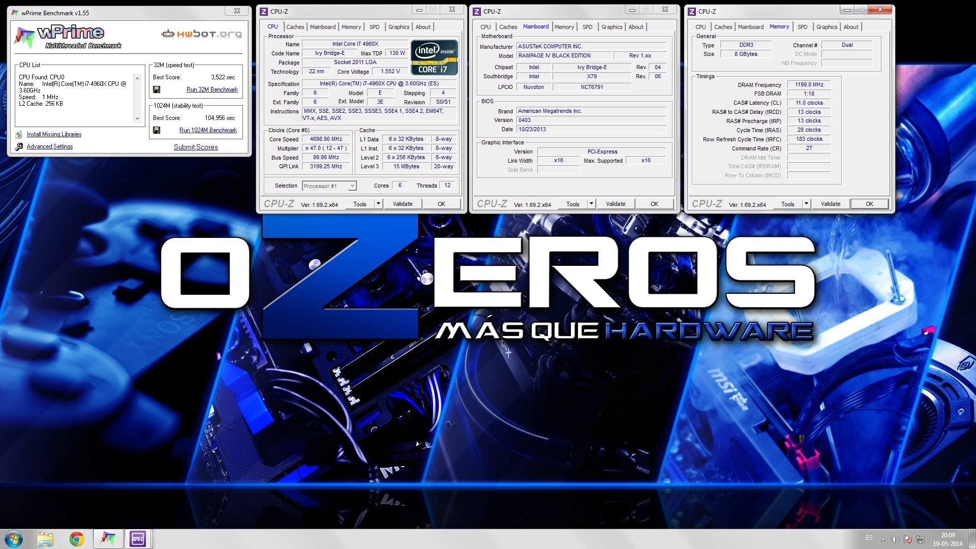Click the Advanced Settings wrench icon

pos(19,146)
